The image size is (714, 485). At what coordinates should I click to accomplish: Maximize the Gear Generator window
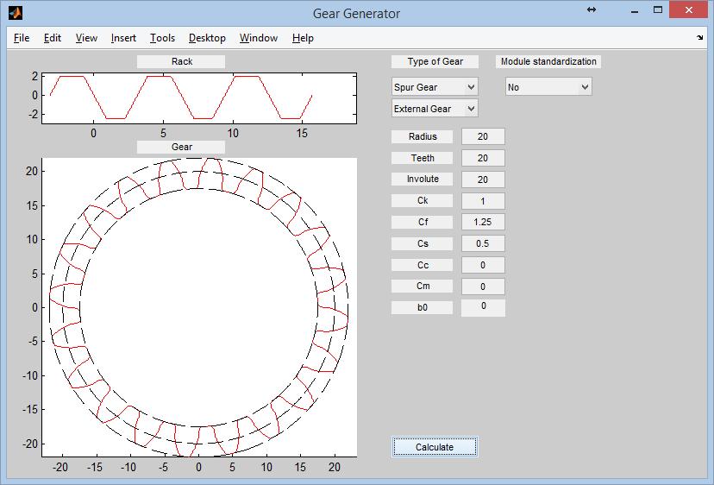point(658,10)
